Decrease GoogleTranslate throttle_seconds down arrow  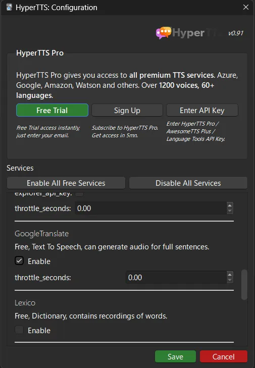point(230,280)
